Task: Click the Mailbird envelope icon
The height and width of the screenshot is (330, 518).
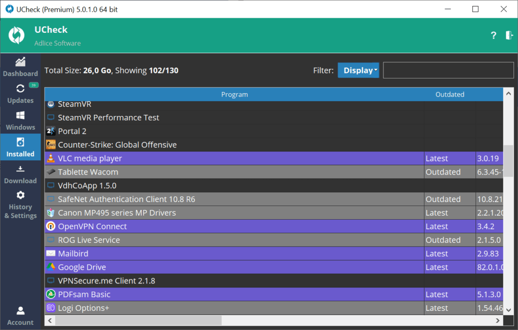Action: point(51,254)
